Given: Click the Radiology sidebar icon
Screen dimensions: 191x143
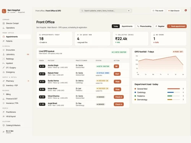Looking at the screenshot, I should 3,59.
